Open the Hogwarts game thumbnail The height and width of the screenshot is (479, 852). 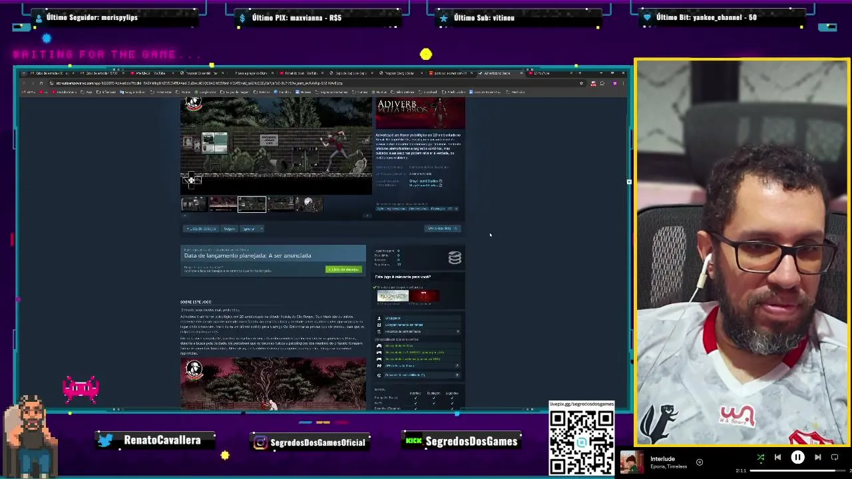[x=393, y=296]
